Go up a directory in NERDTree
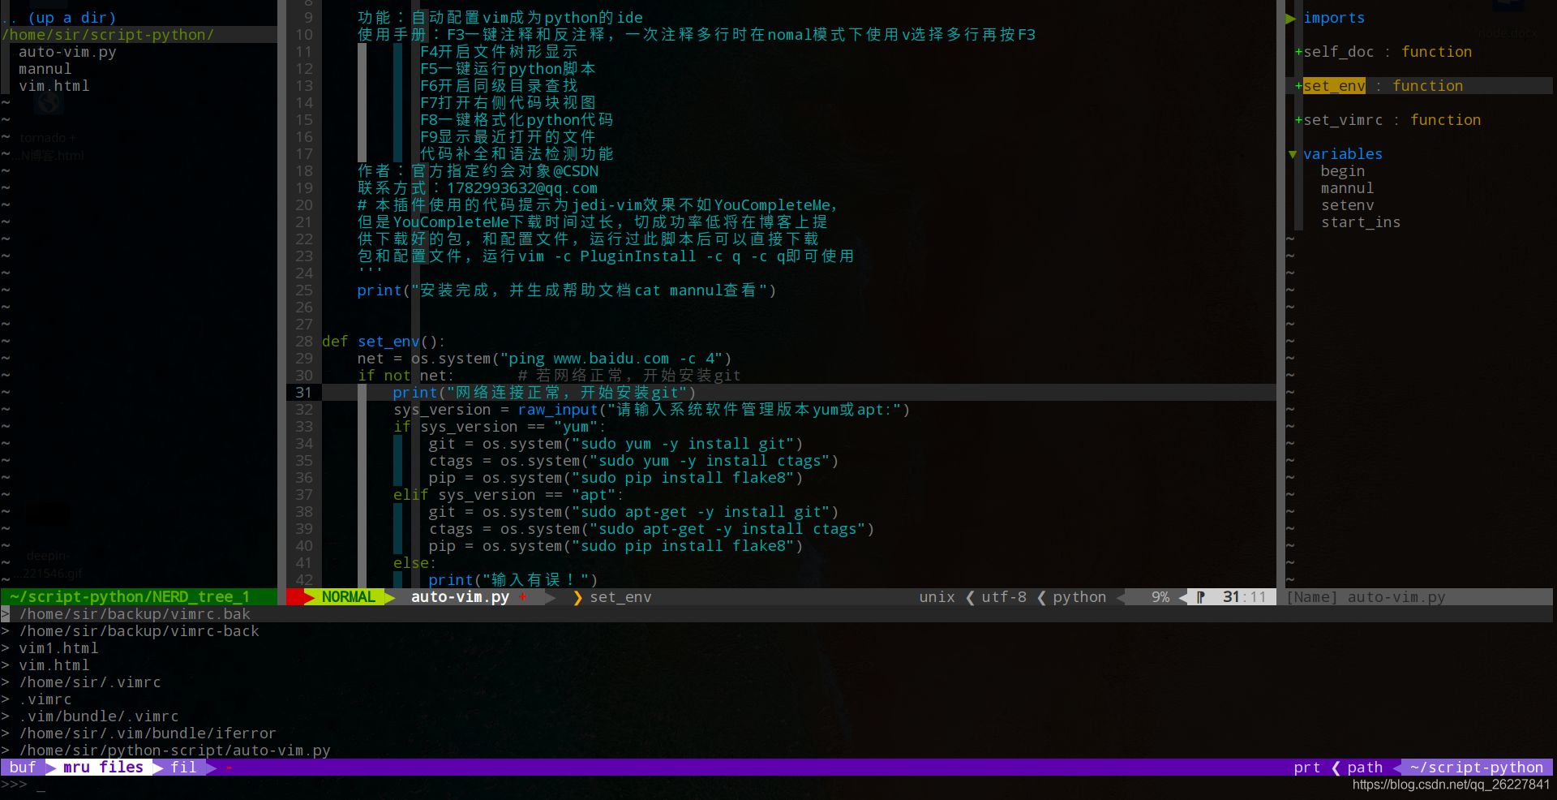1557x800 pixels. tap(59, 18)
